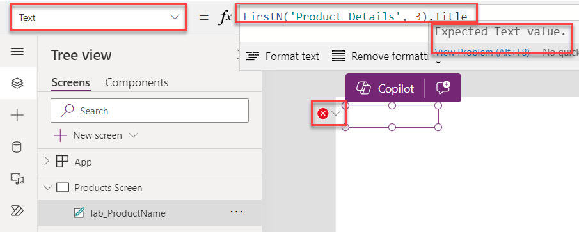Select the App item in tree
Screen dimensions: 579x232
(x=83, y=162)
